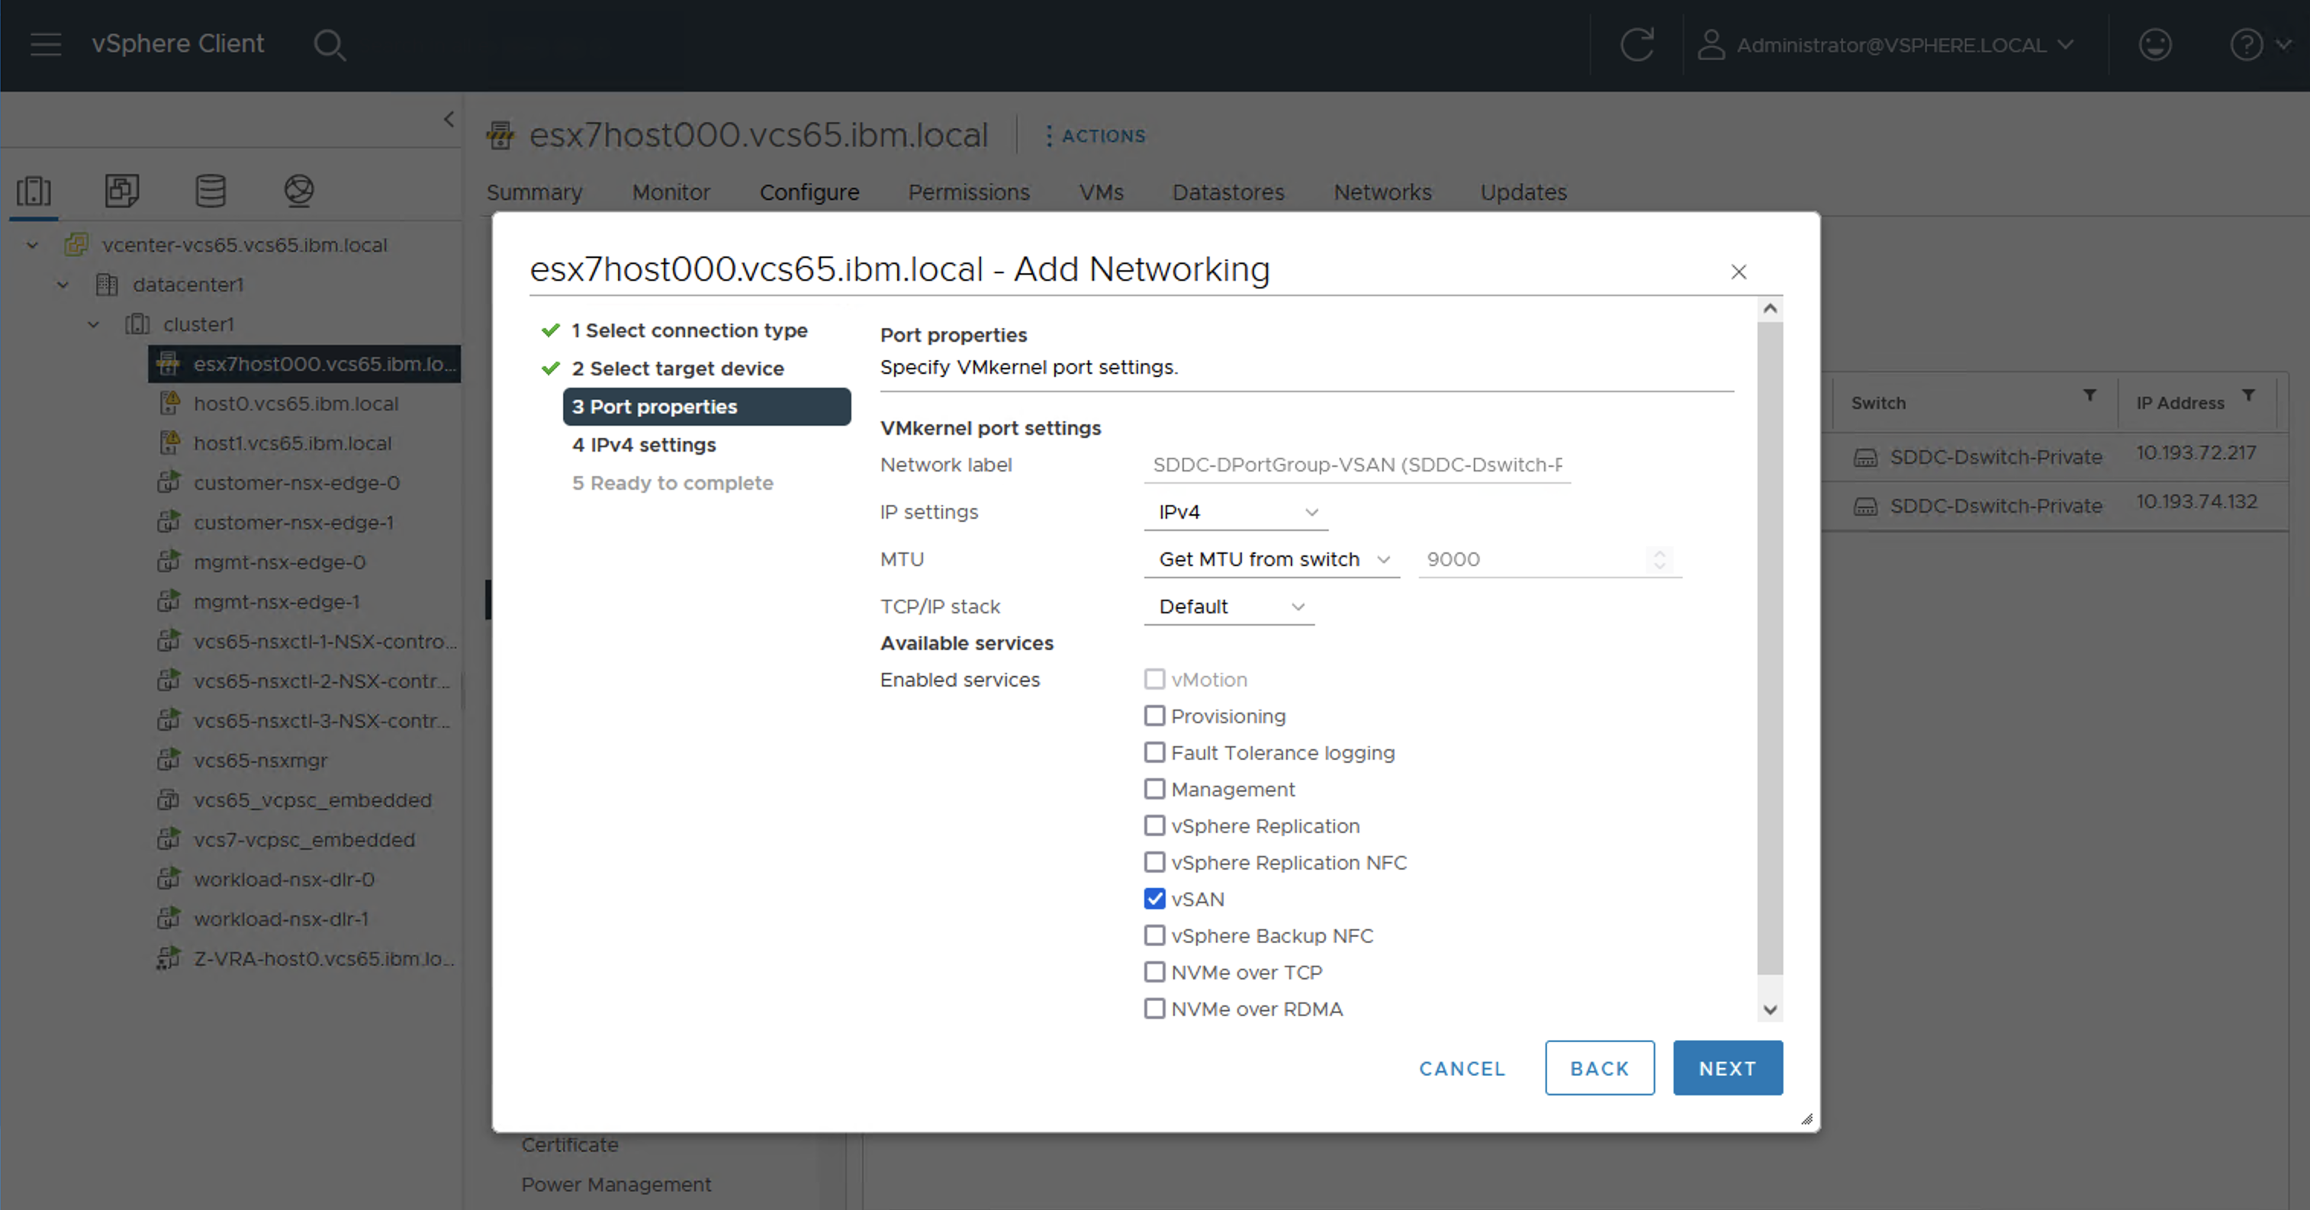2310x1210 pixels.
Task: Go to wizard step 4 IPv4 settings
Action: click(644, 445)
